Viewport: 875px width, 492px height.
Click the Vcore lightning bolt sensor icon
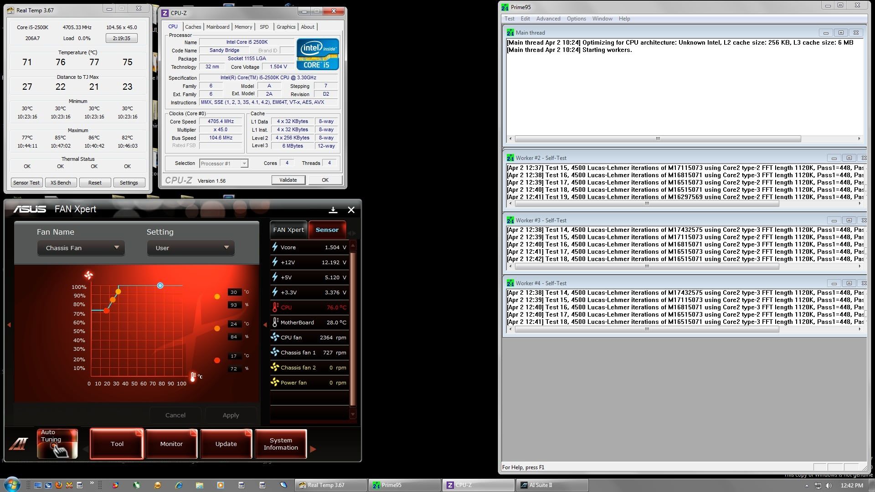tap(275, 247)
